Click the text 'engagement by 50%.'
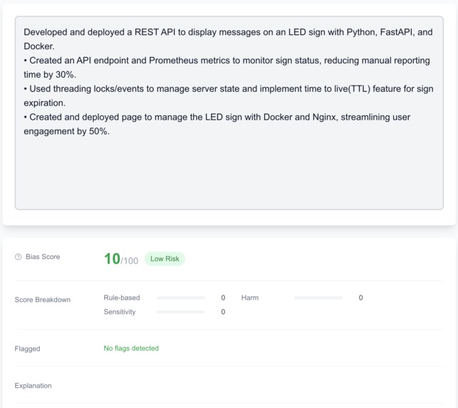 click(x=66, y=132)
